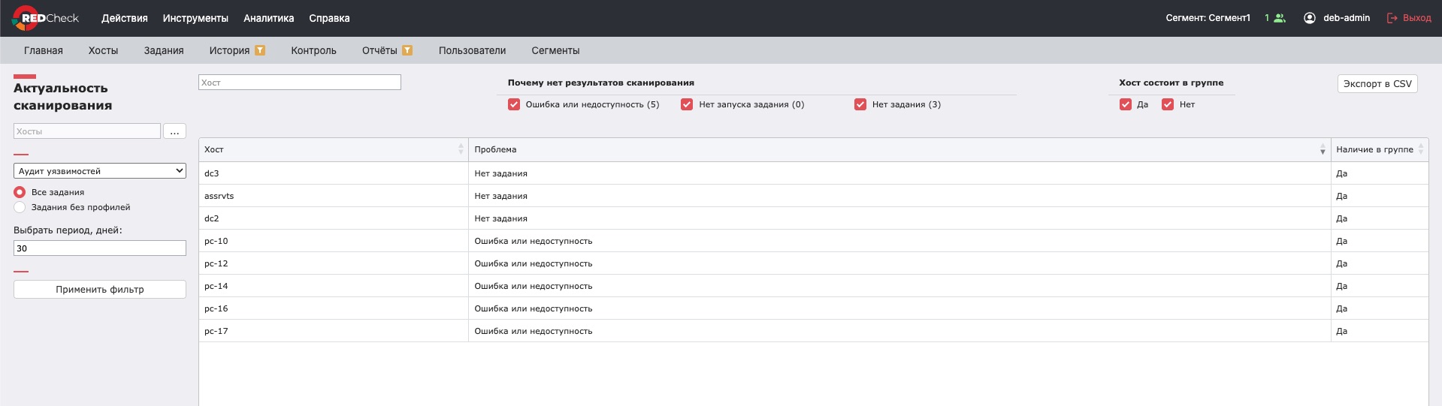This screenshot has height=406, width=1442.
Task: Select the assrvts host cell
Action: pyautogui.click(x=334, y=196)
